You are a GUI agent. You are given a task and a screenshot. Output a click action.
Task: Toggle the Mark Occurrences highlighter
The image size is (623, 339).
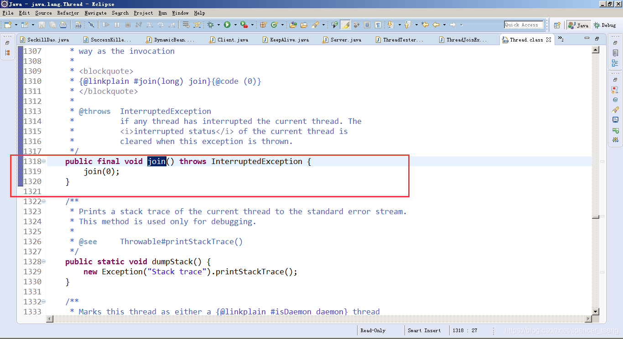(345, 25)
